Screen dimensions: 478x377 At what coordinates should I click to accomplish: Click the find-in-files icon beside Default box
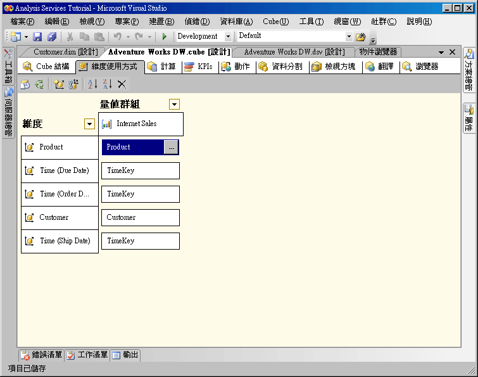tap(361, 37)
